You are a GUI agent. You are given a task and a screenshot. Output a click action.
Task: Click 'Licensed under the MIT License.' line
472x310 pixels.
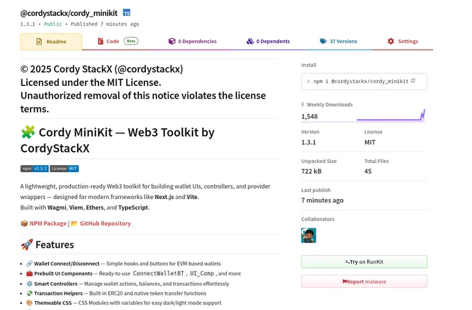pyautogui.click(x=91, y=83)
